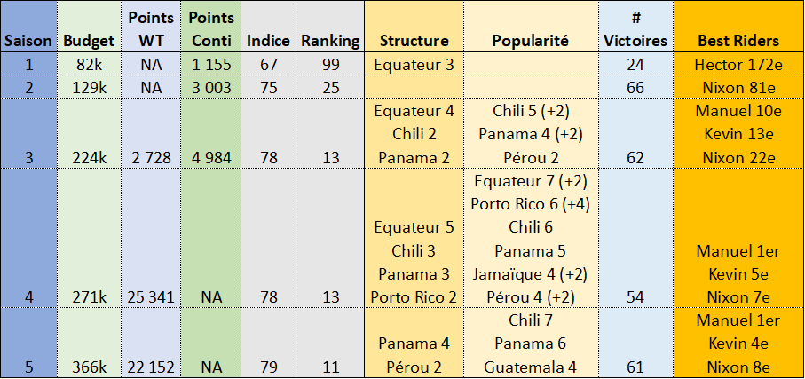
Task: Click the 4 984 Points Conti value
Action: point(210,157)
